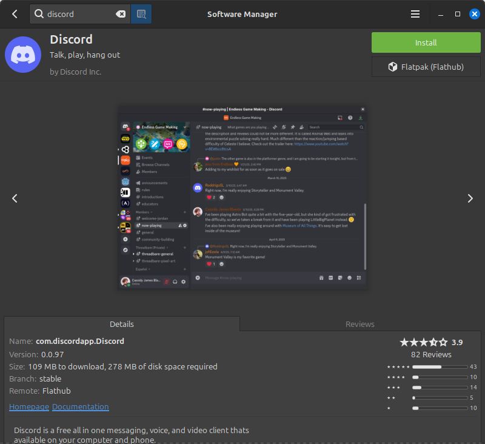Show the next screenshot
Screen dimensions: 485x444
pyautogui.click(x=470, y=198)
